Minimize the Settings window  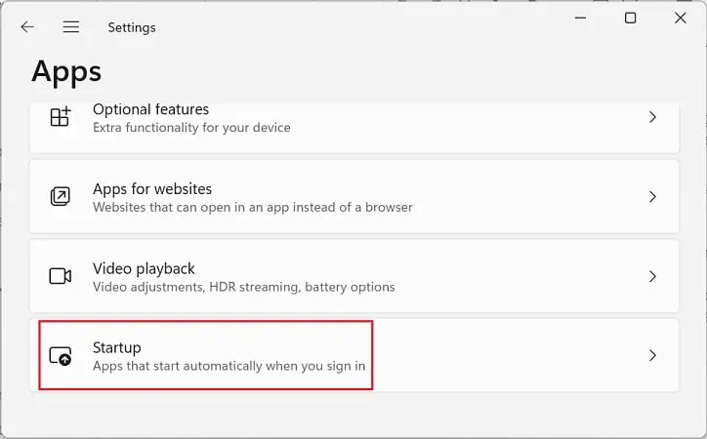click(581, 18)
